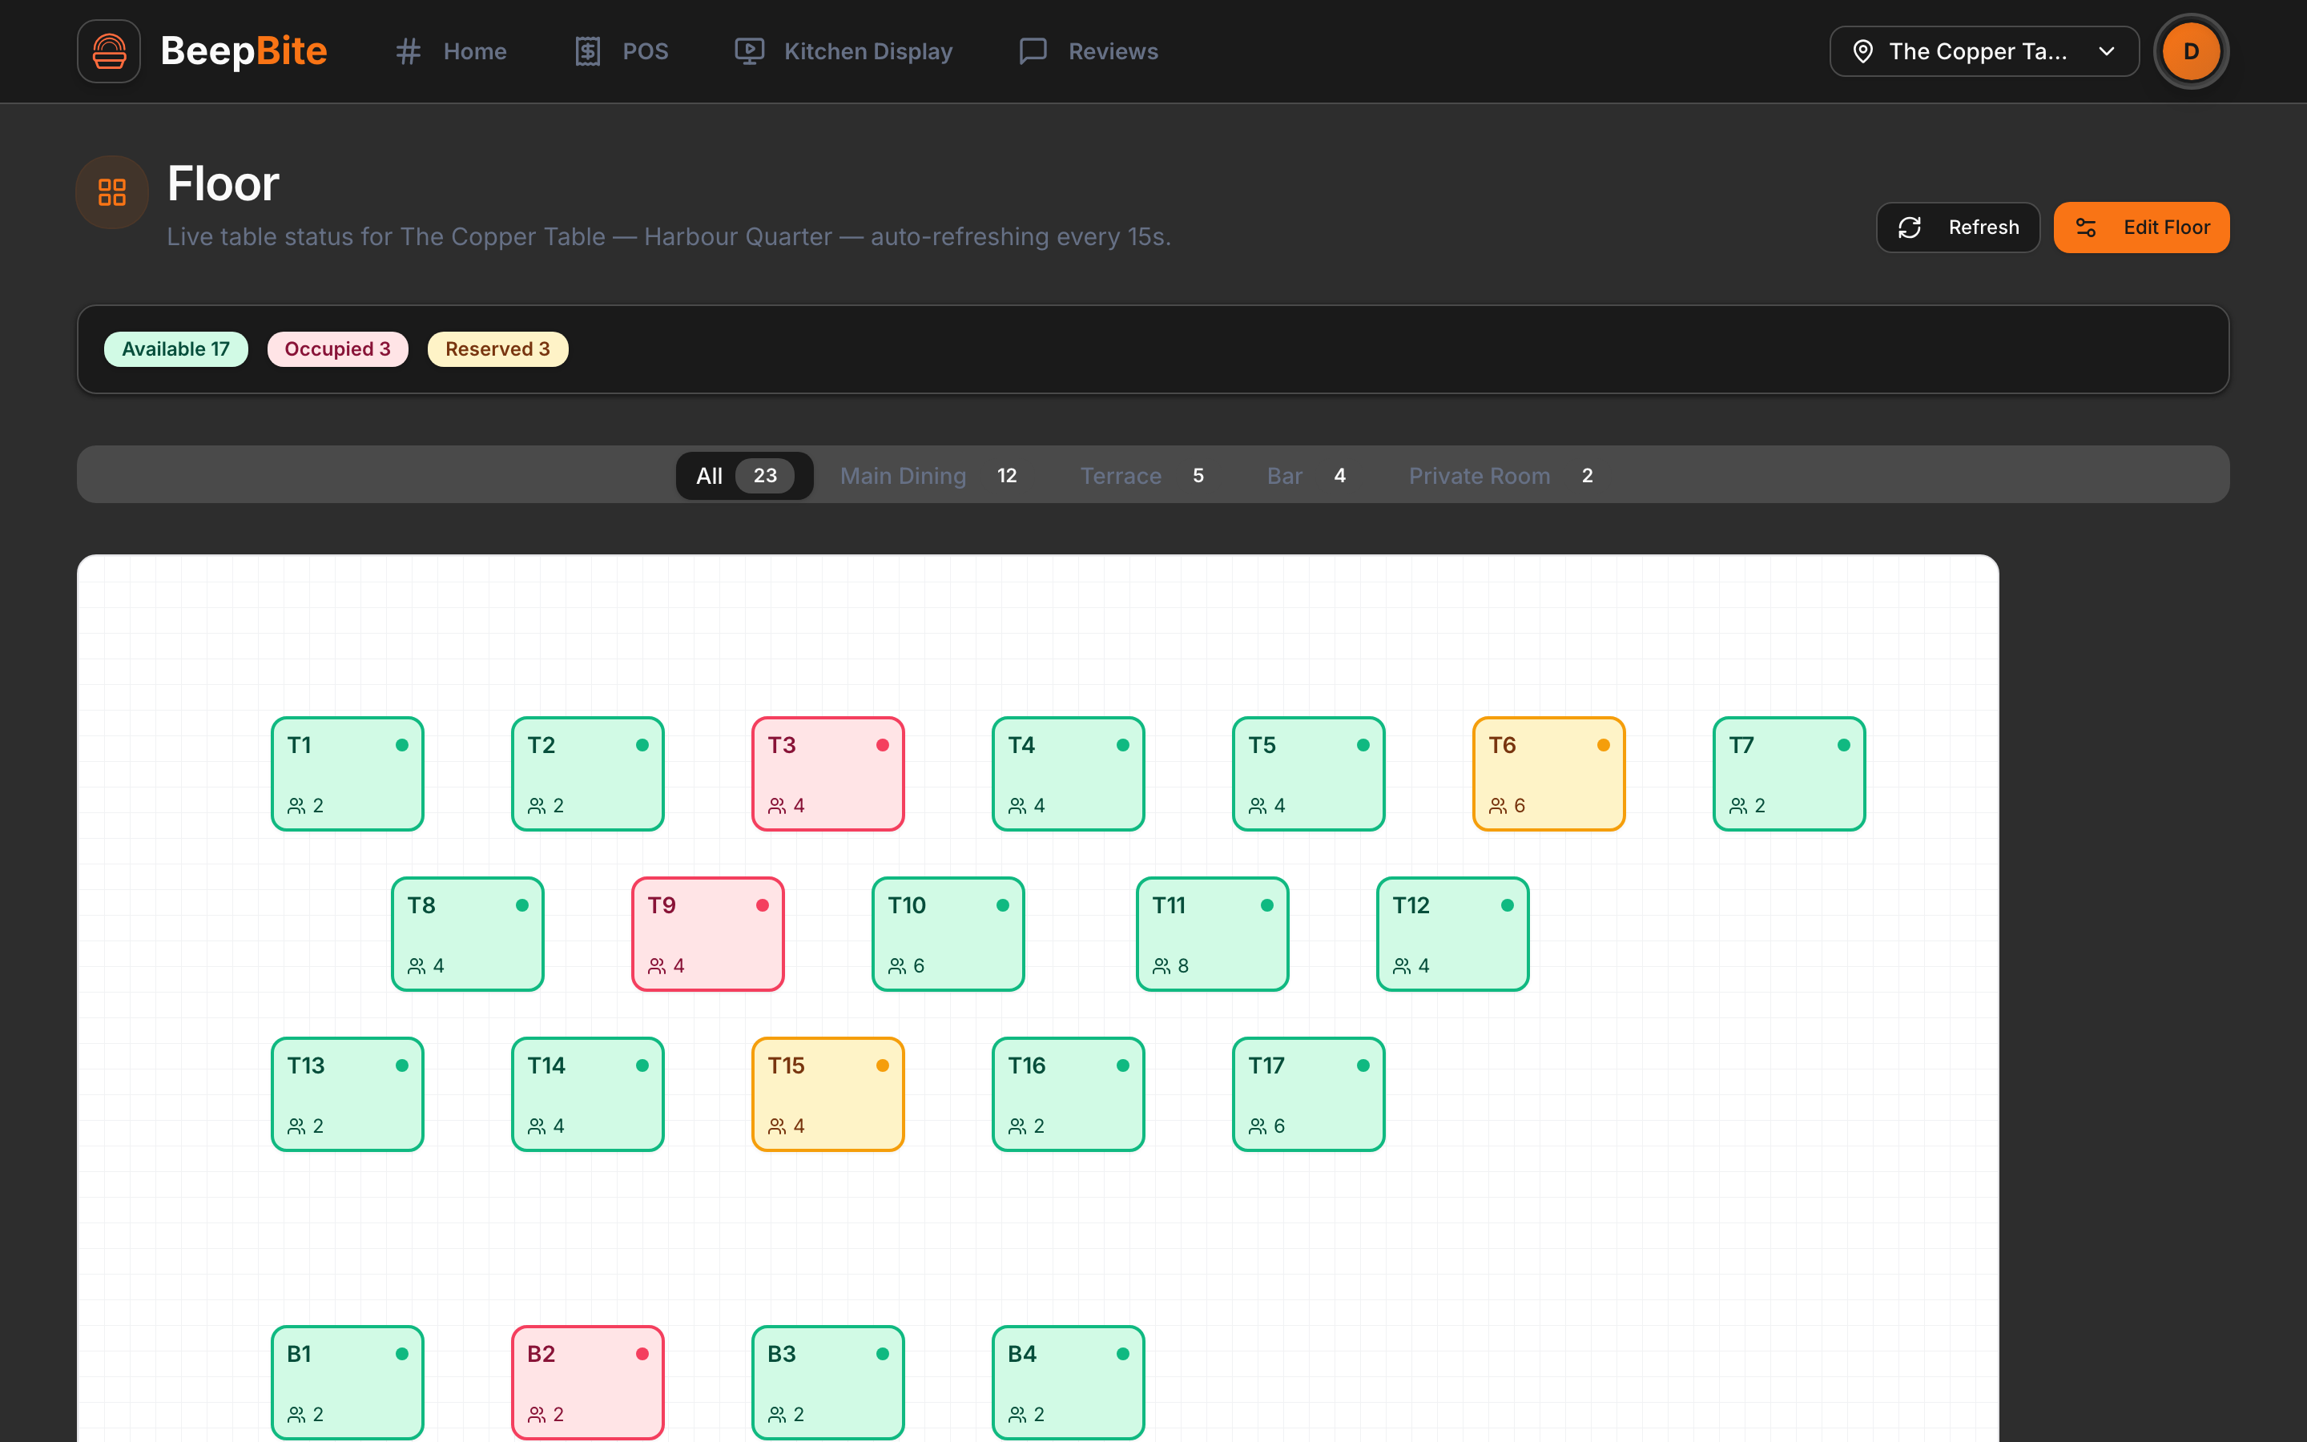
Task: Click the location pin icon
Action: point(1862,51)
